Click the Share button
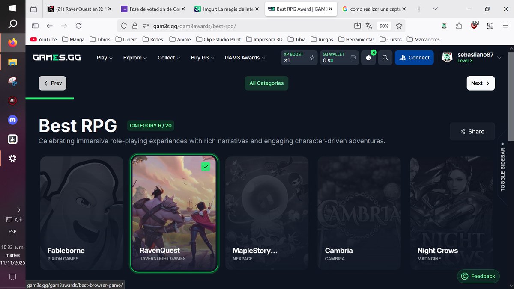514x289 pixels. (x=472, y=132)
